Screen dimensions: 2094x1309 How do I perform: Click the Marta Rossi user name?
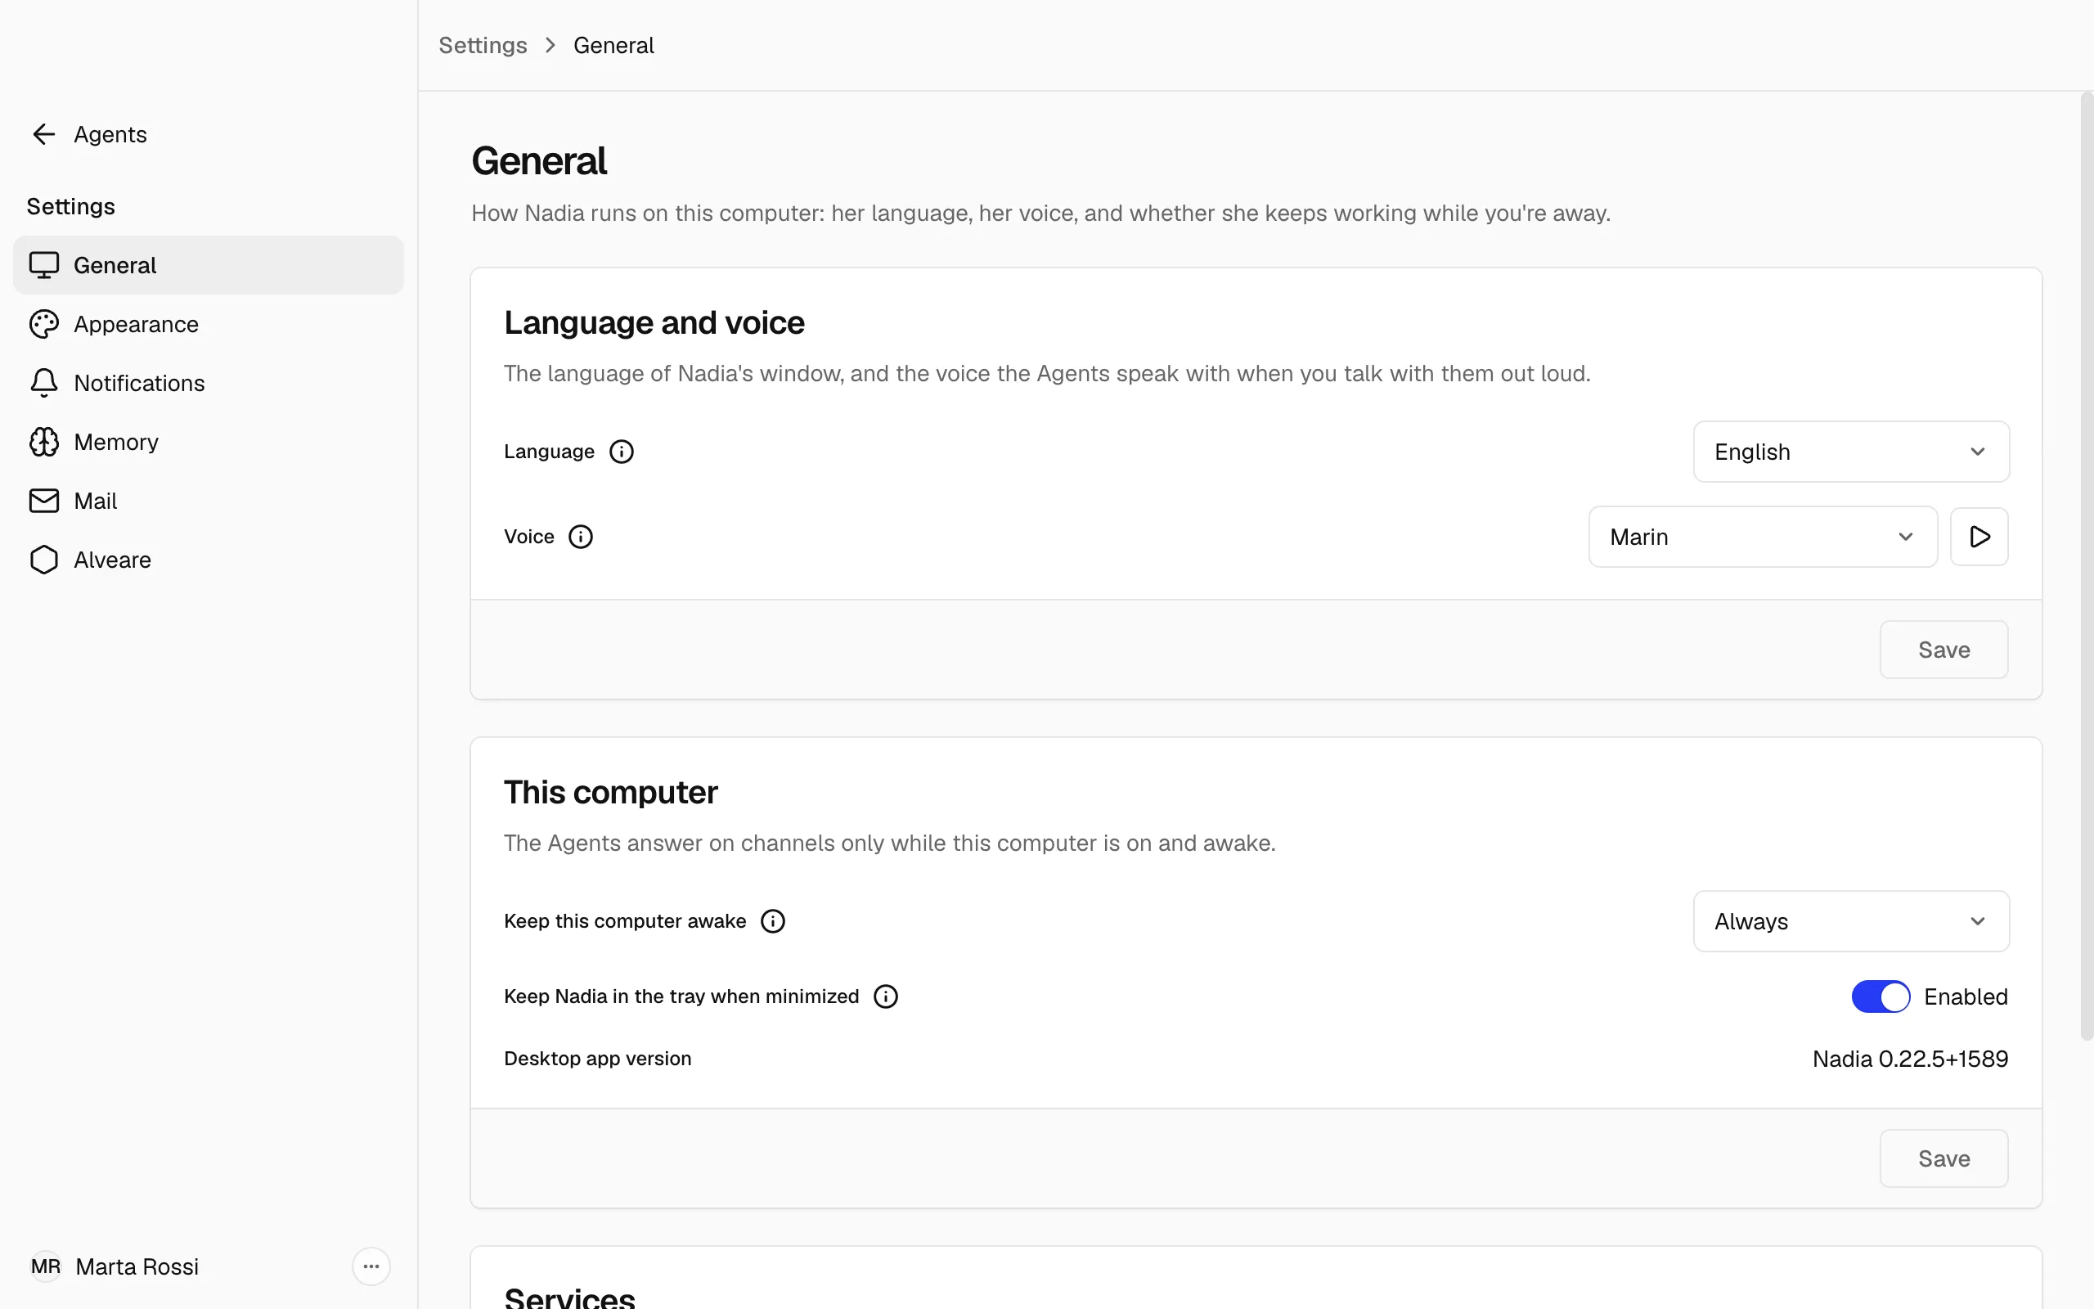coord(137,1266)
